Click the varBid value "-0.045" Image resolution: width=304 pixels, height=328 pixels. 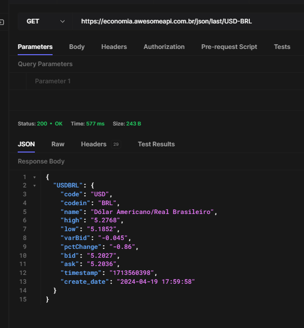[112, 238]
